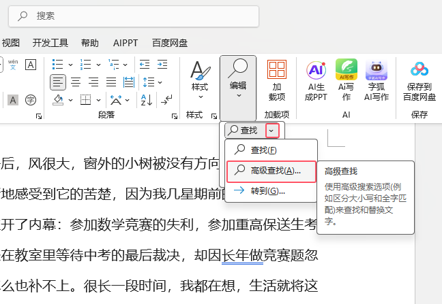
Task: Click underlined text 长年做
Action: pos(242,256)
